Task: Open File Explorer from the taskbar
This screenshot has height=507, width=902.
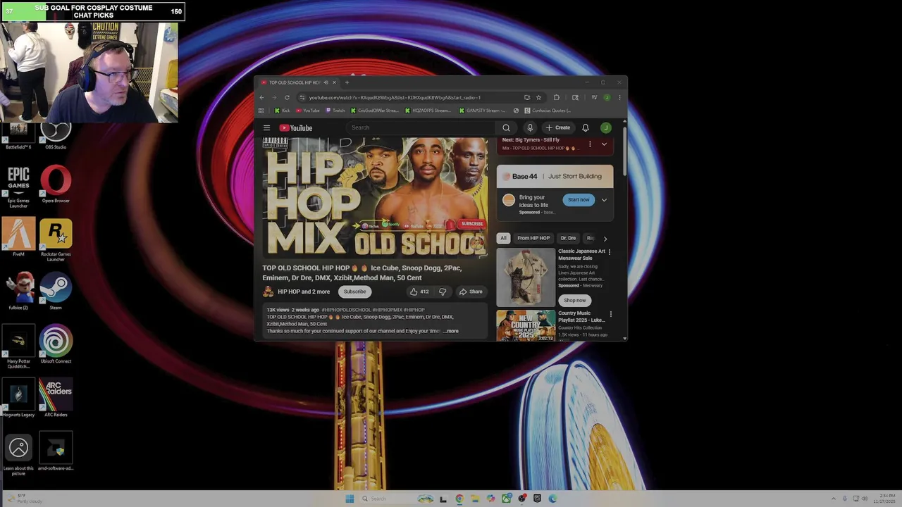Action: pos(475,499)
